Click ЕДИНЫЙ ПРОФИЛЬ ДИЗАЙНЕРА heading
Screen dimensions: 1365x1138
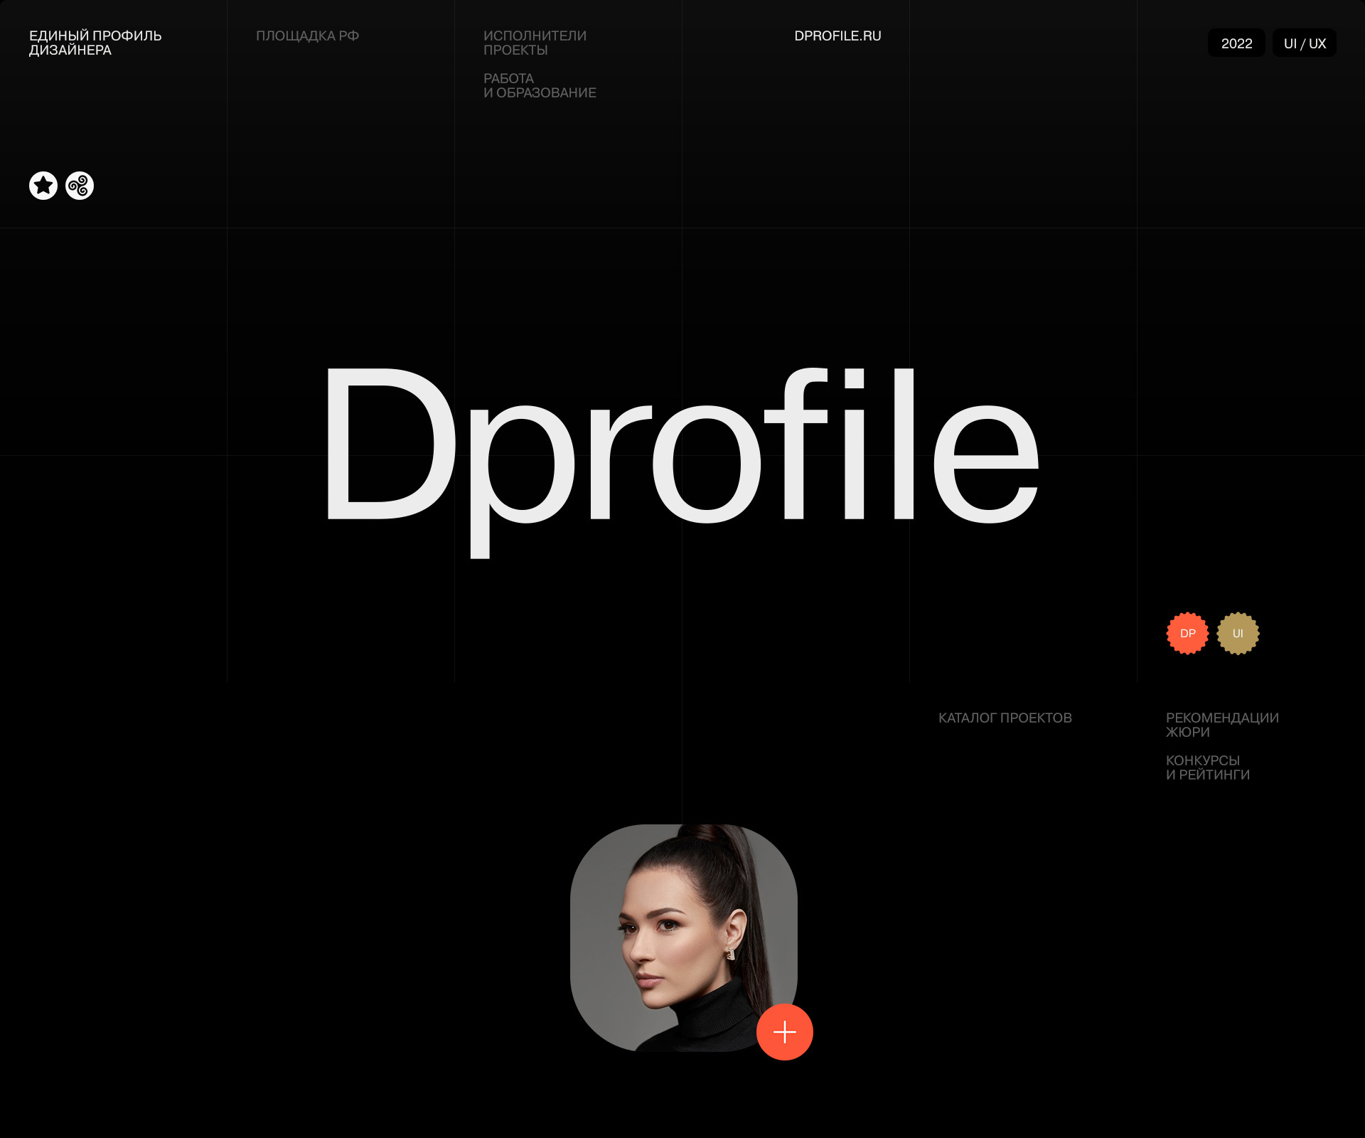coord(95,43)
